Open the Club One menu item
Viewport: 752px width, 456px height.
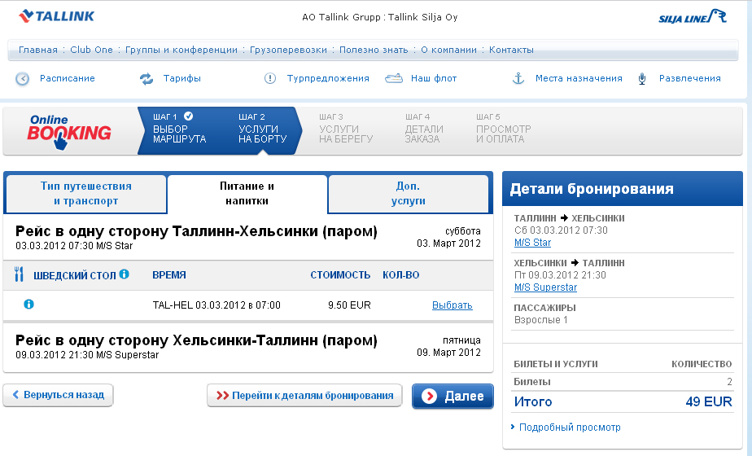click(91, 50)
